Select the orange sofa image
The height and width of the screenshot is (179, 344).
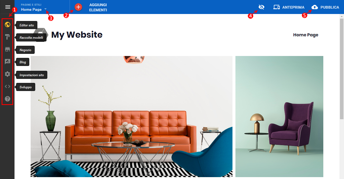131,117
